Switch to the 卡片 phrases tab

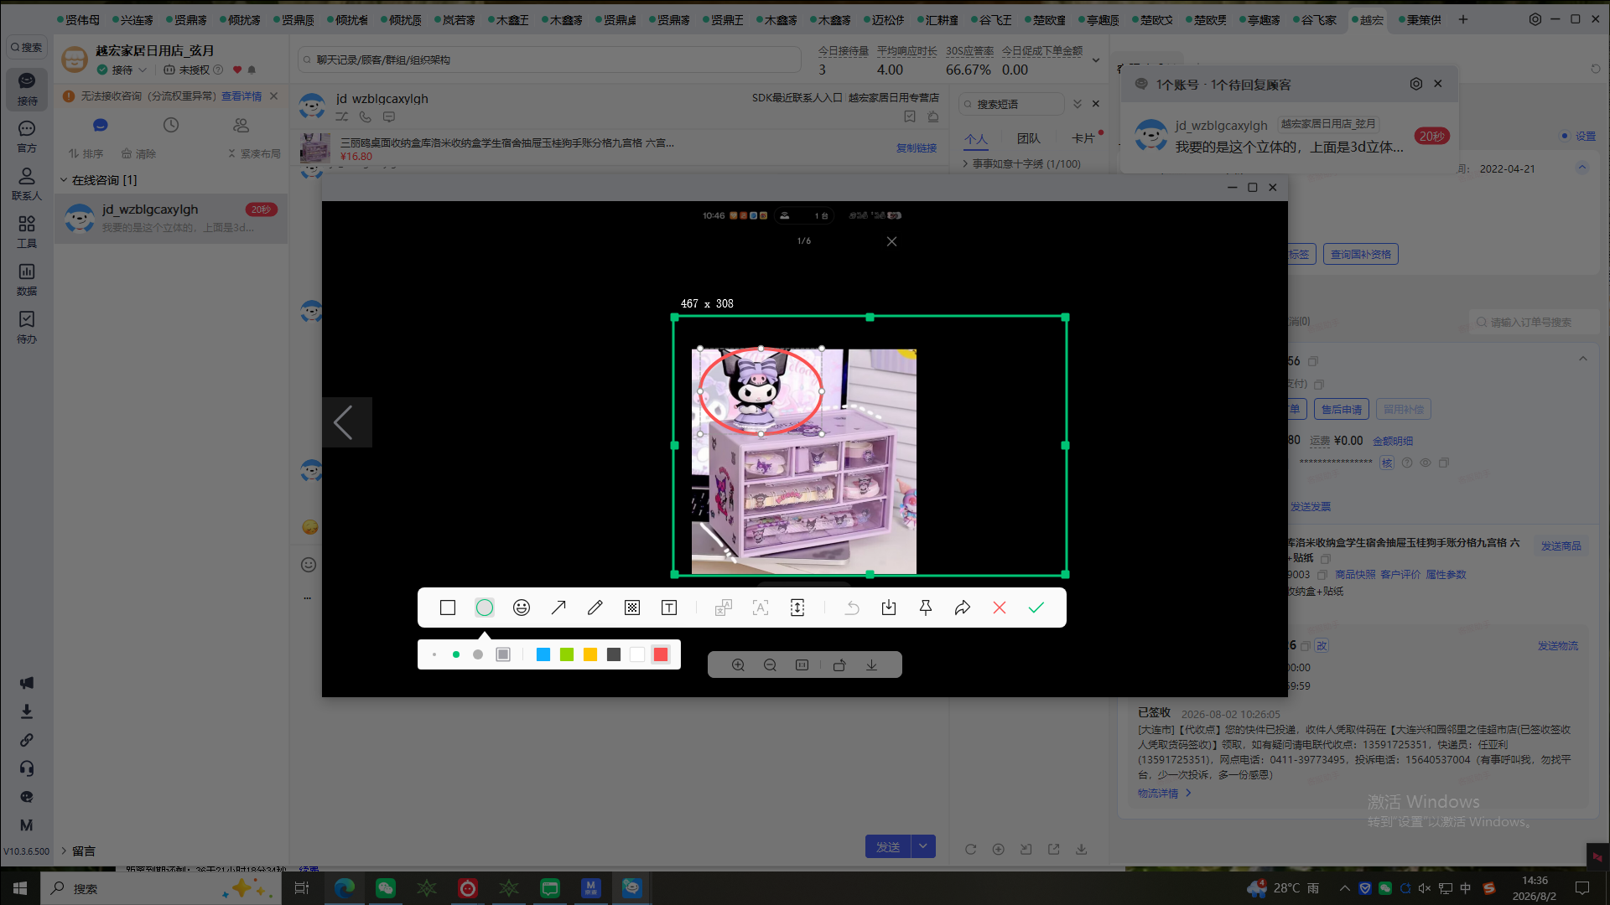pos(1083,138)
